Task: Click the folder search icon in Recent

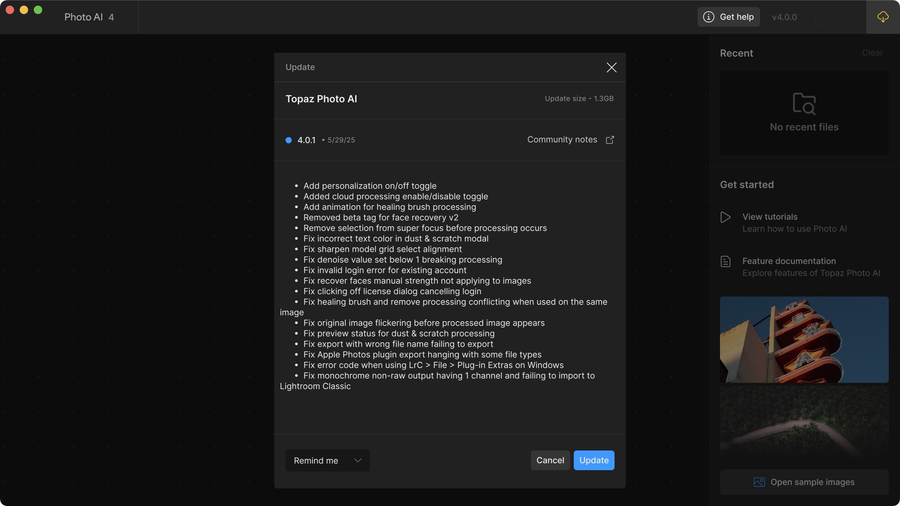Action: click(804, 104)
